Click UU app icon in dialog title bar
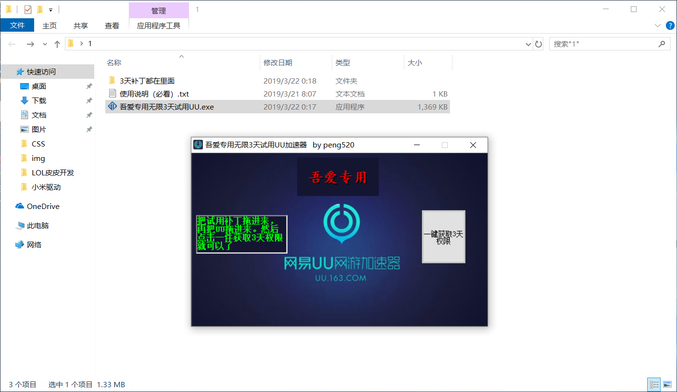Viewport: 677px width, 392px height. coord(198,145)
